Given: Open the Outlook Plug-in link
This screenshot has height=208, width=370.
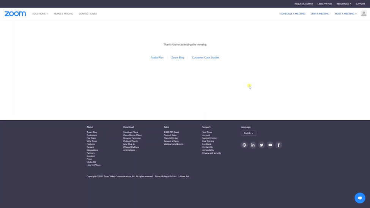Looking at the screenshot, I should click(131, 141).
